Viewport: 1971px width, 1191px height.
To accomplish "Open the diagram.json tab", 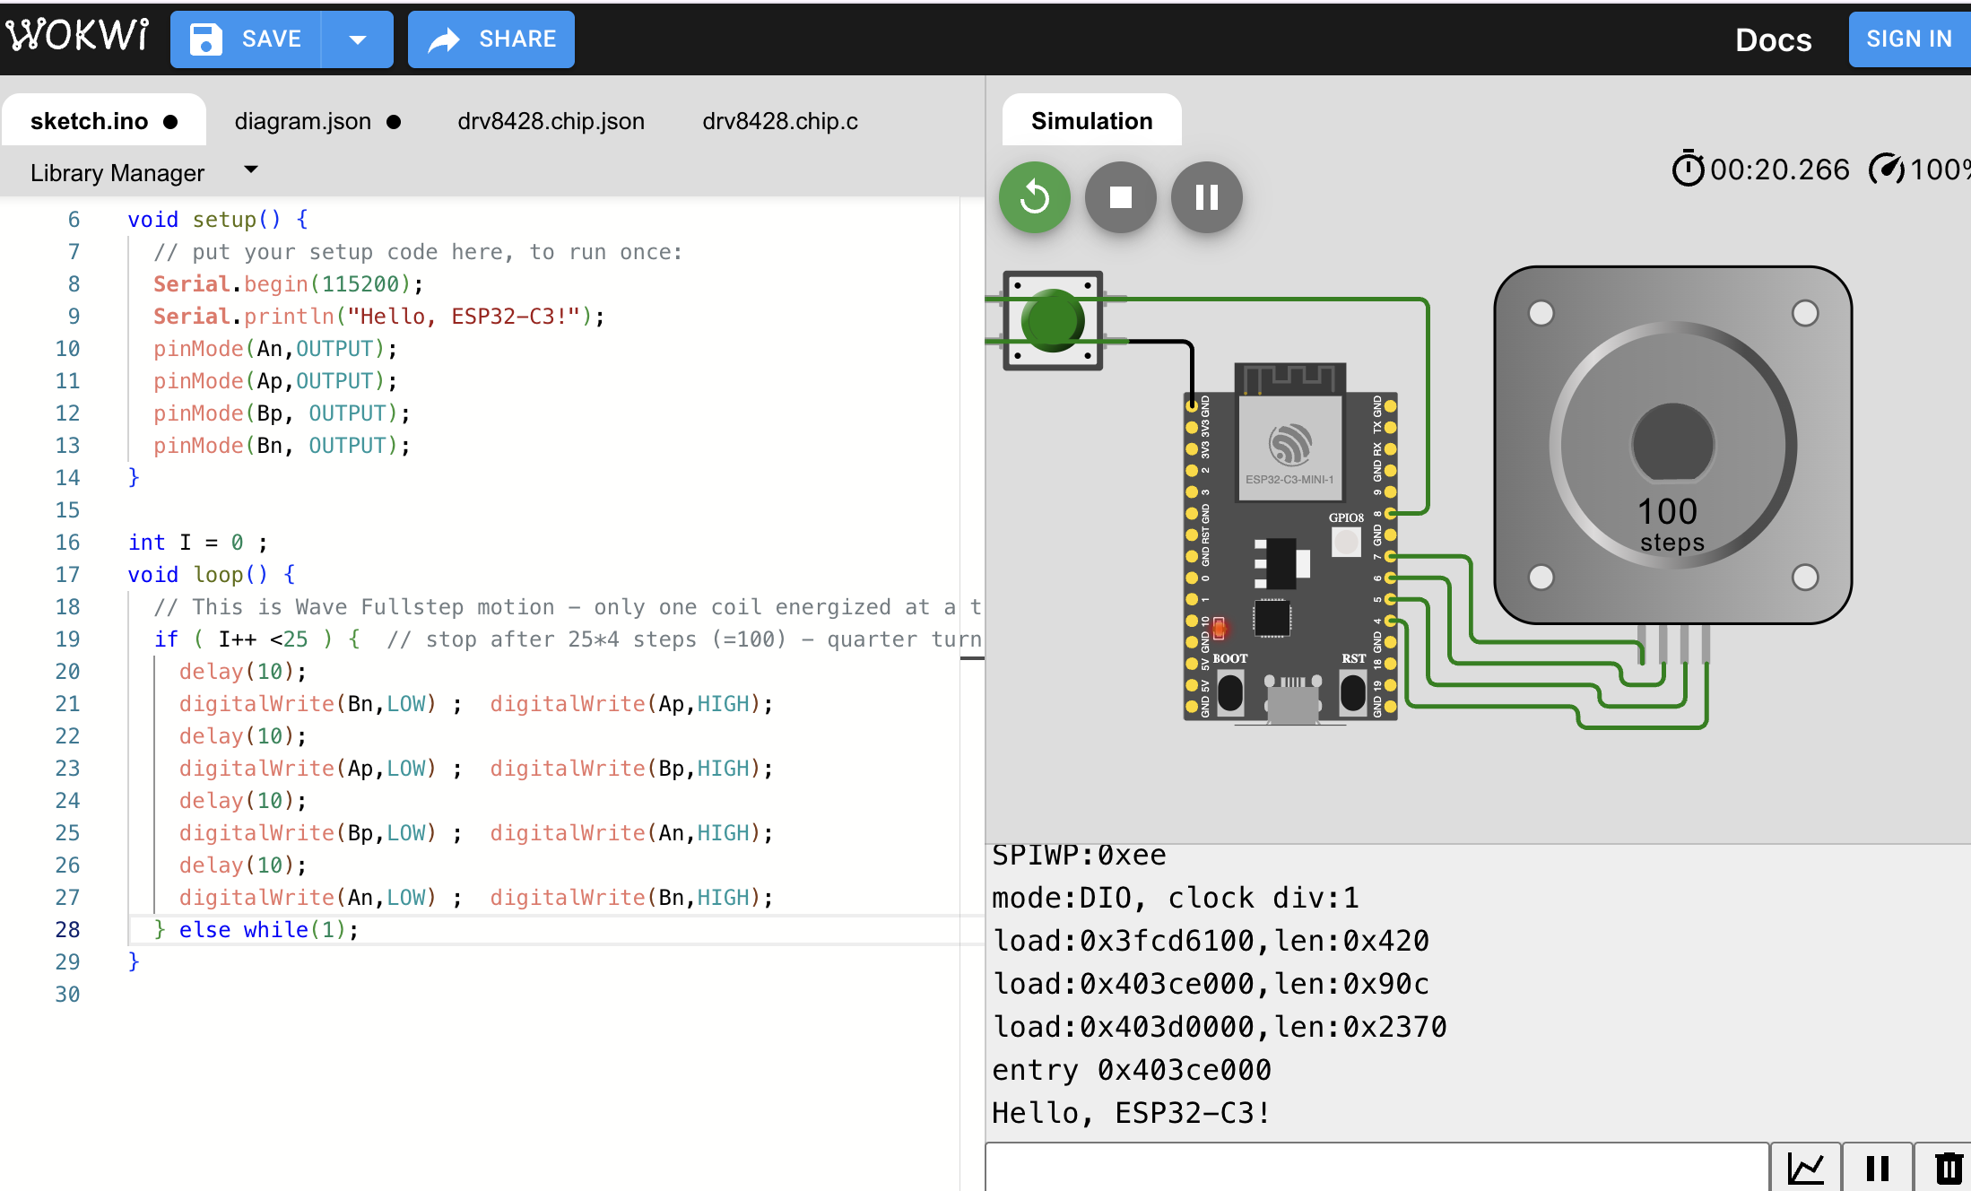I will click(317, 121).
